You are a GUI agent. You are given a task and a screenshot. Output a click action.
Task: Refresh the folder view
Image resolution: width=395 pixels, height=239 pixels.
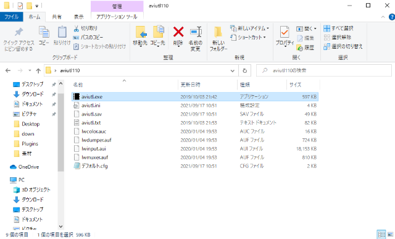pos(244,70)
